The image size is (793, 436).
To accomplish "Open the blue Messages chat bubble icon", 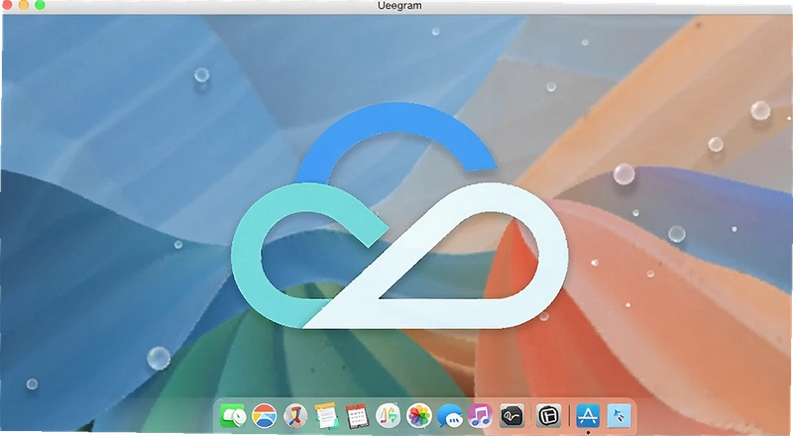I will [x=450, y=416].
